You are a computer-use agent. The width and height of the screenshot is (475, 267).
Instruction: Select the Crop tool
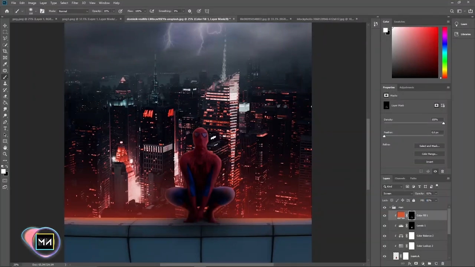tap(5, 51)
